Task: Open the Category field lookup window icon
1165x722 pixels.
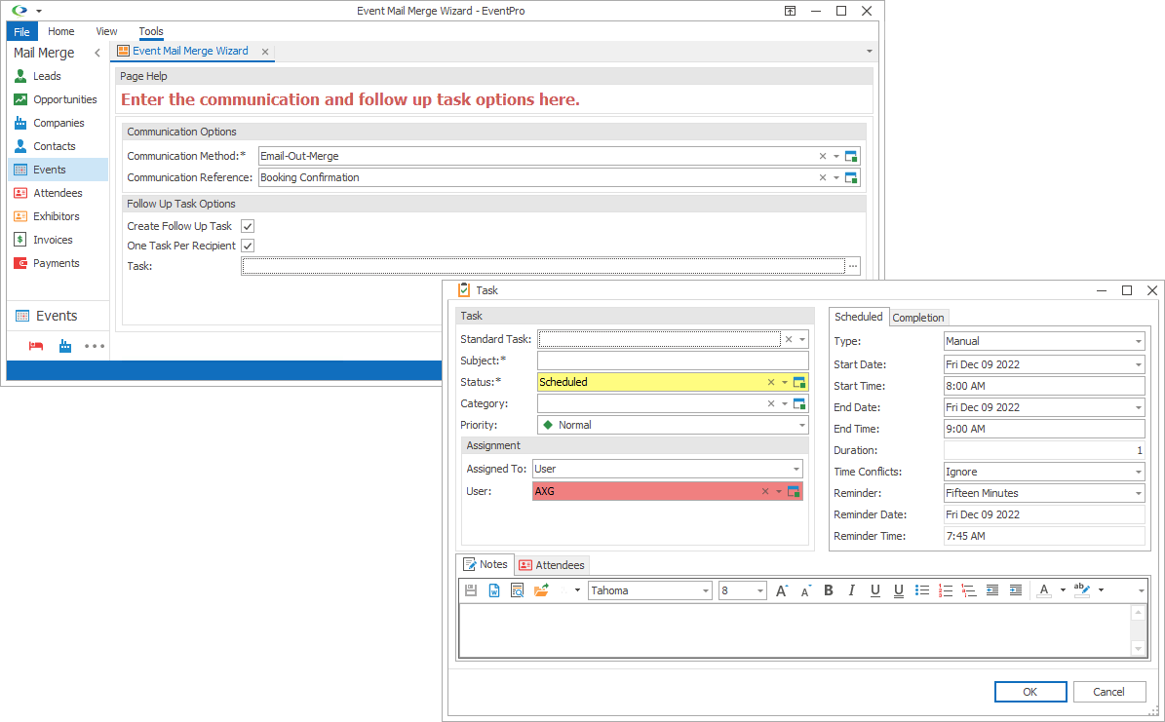Action: click(799, 404)
